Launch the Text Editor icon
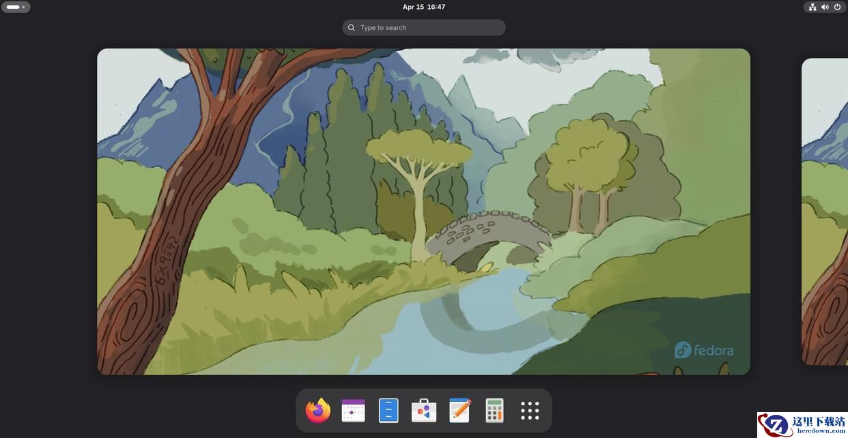 460,411
